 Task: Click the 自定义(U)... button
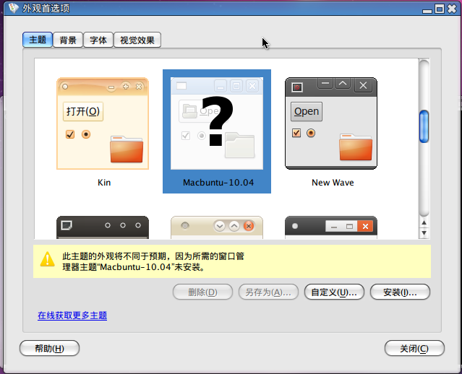tap(334, 292)
